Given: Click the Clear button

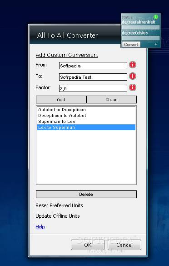Looking at the screenshot, I should (x=111, y=100).
